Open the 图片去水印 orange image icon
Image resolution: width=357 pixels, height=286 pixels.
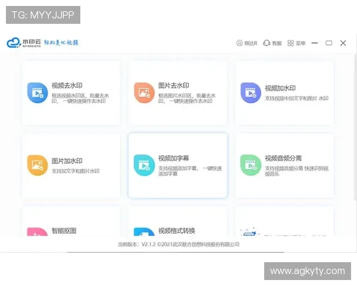144,93
